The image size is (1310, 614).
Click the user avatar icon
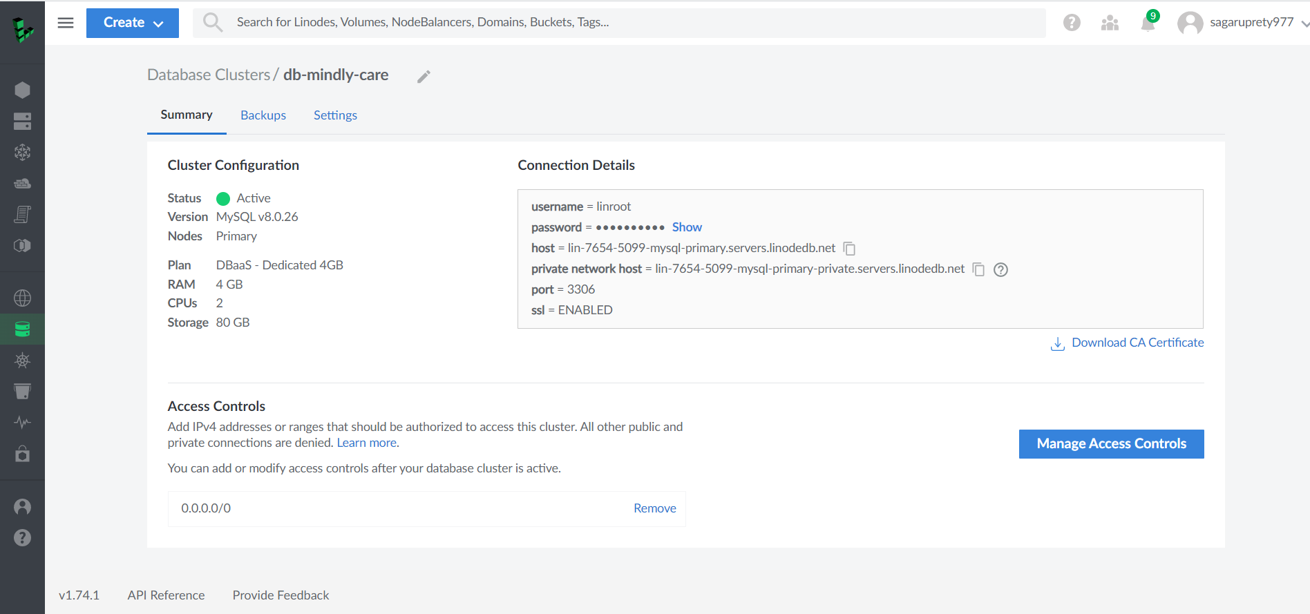(x=1190, y=23)
